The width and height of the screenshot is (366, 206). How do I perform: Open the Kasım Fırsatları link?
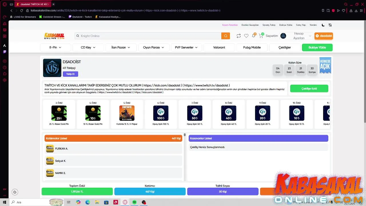point(230,25)
